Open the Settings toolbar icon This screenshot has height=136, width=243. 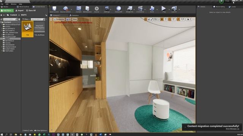point(107,9)
